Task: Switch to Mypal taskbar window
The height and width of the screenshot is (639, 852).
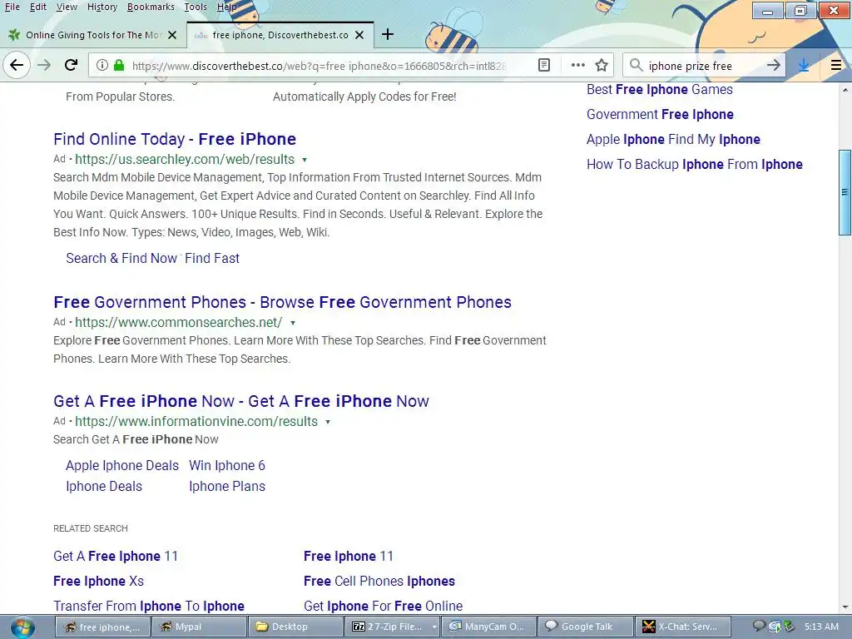Action: point(199,627)
